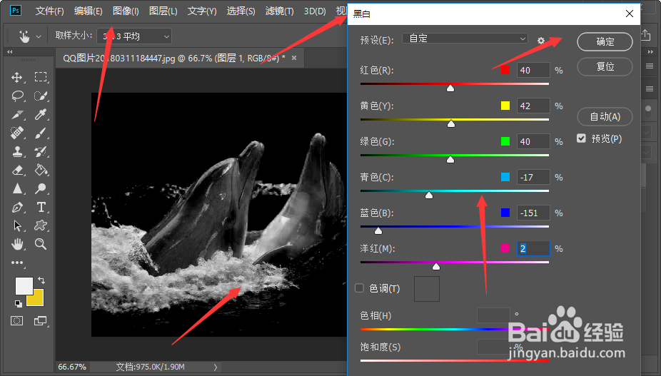
Task: Click the Tint color box
Action: (427, 289)
